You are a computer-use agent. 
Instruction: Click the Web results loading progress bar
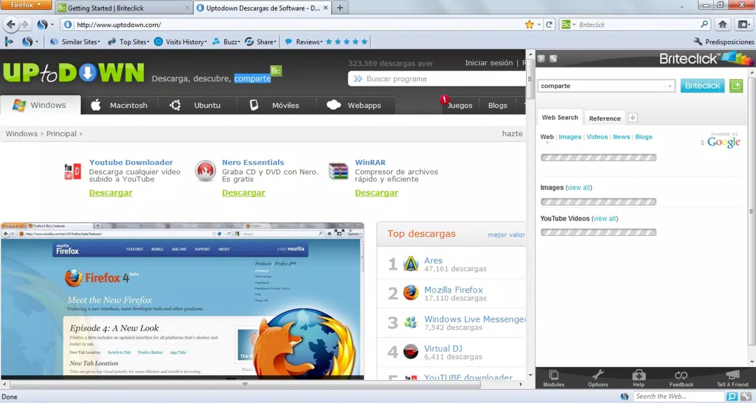point(598,158)
